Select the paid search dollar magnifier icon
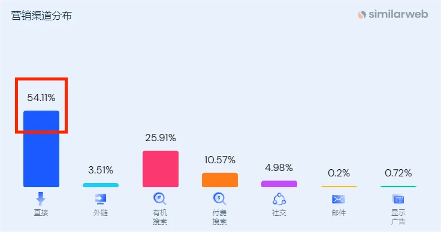441x232 pixels. (x=219, y=199)
